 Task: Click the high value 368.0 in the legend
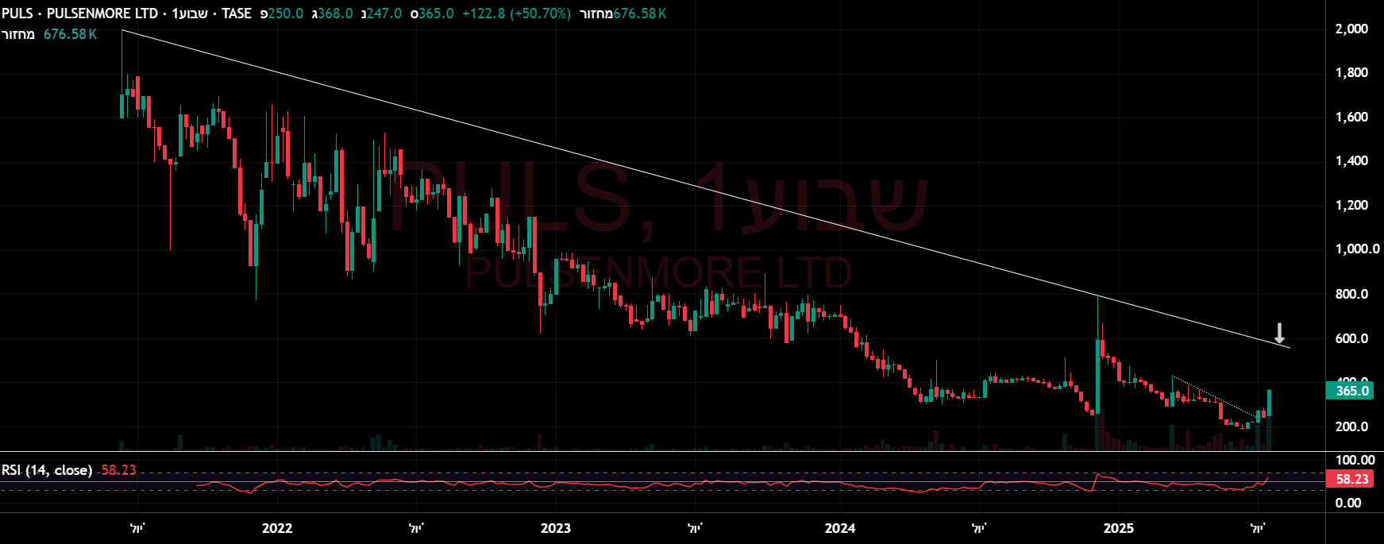tap(335, 14)
